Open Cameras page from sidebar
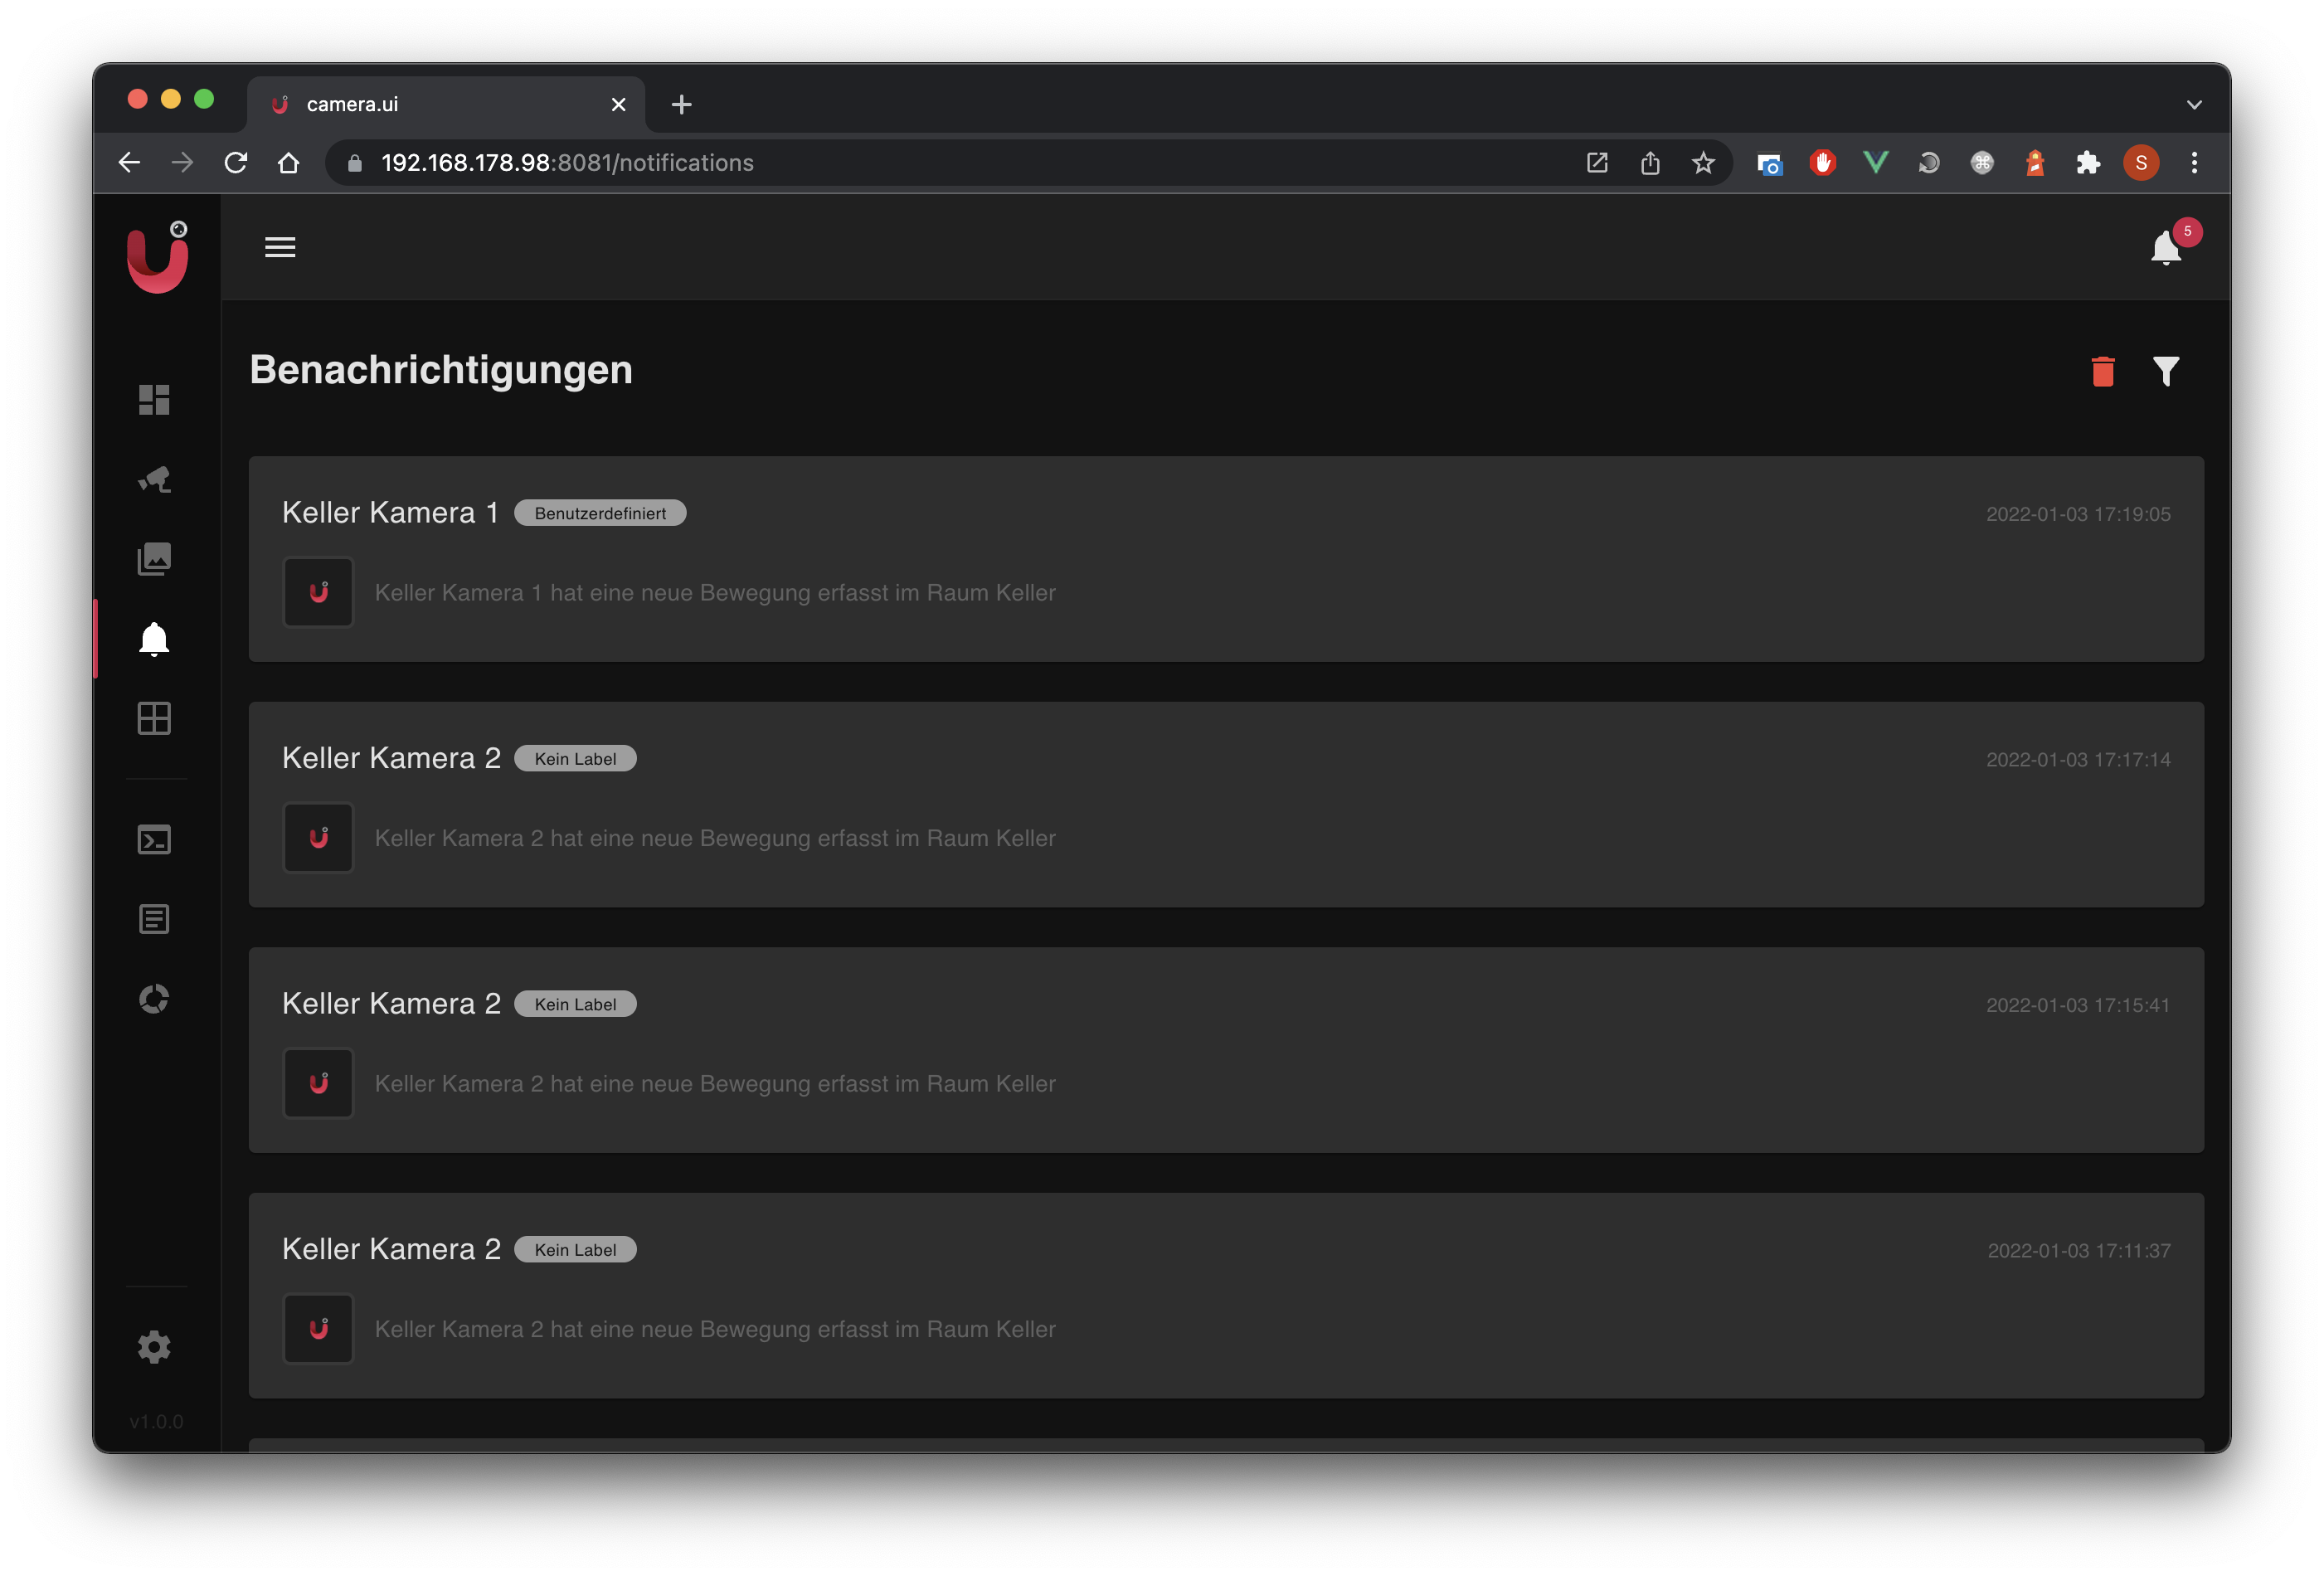 (154, 479)
